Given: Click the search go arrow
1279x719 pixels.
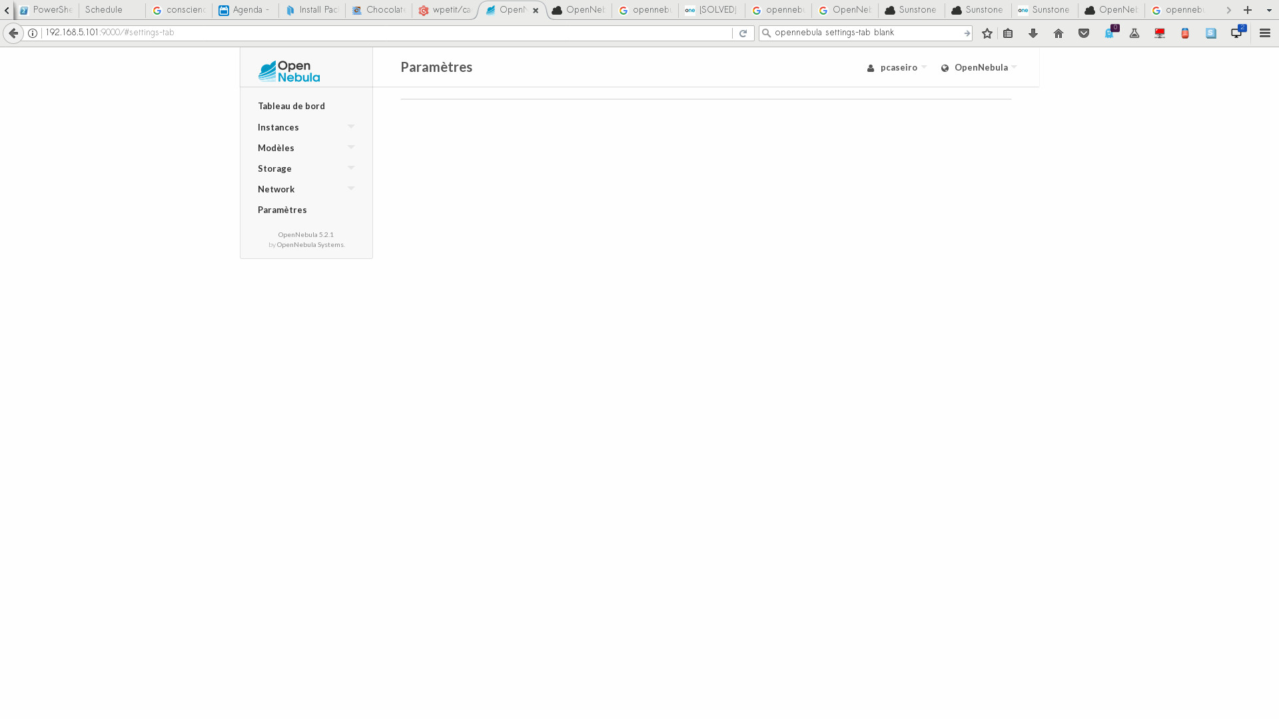Looking at the screenshot, I should click(x=967, y=33).
